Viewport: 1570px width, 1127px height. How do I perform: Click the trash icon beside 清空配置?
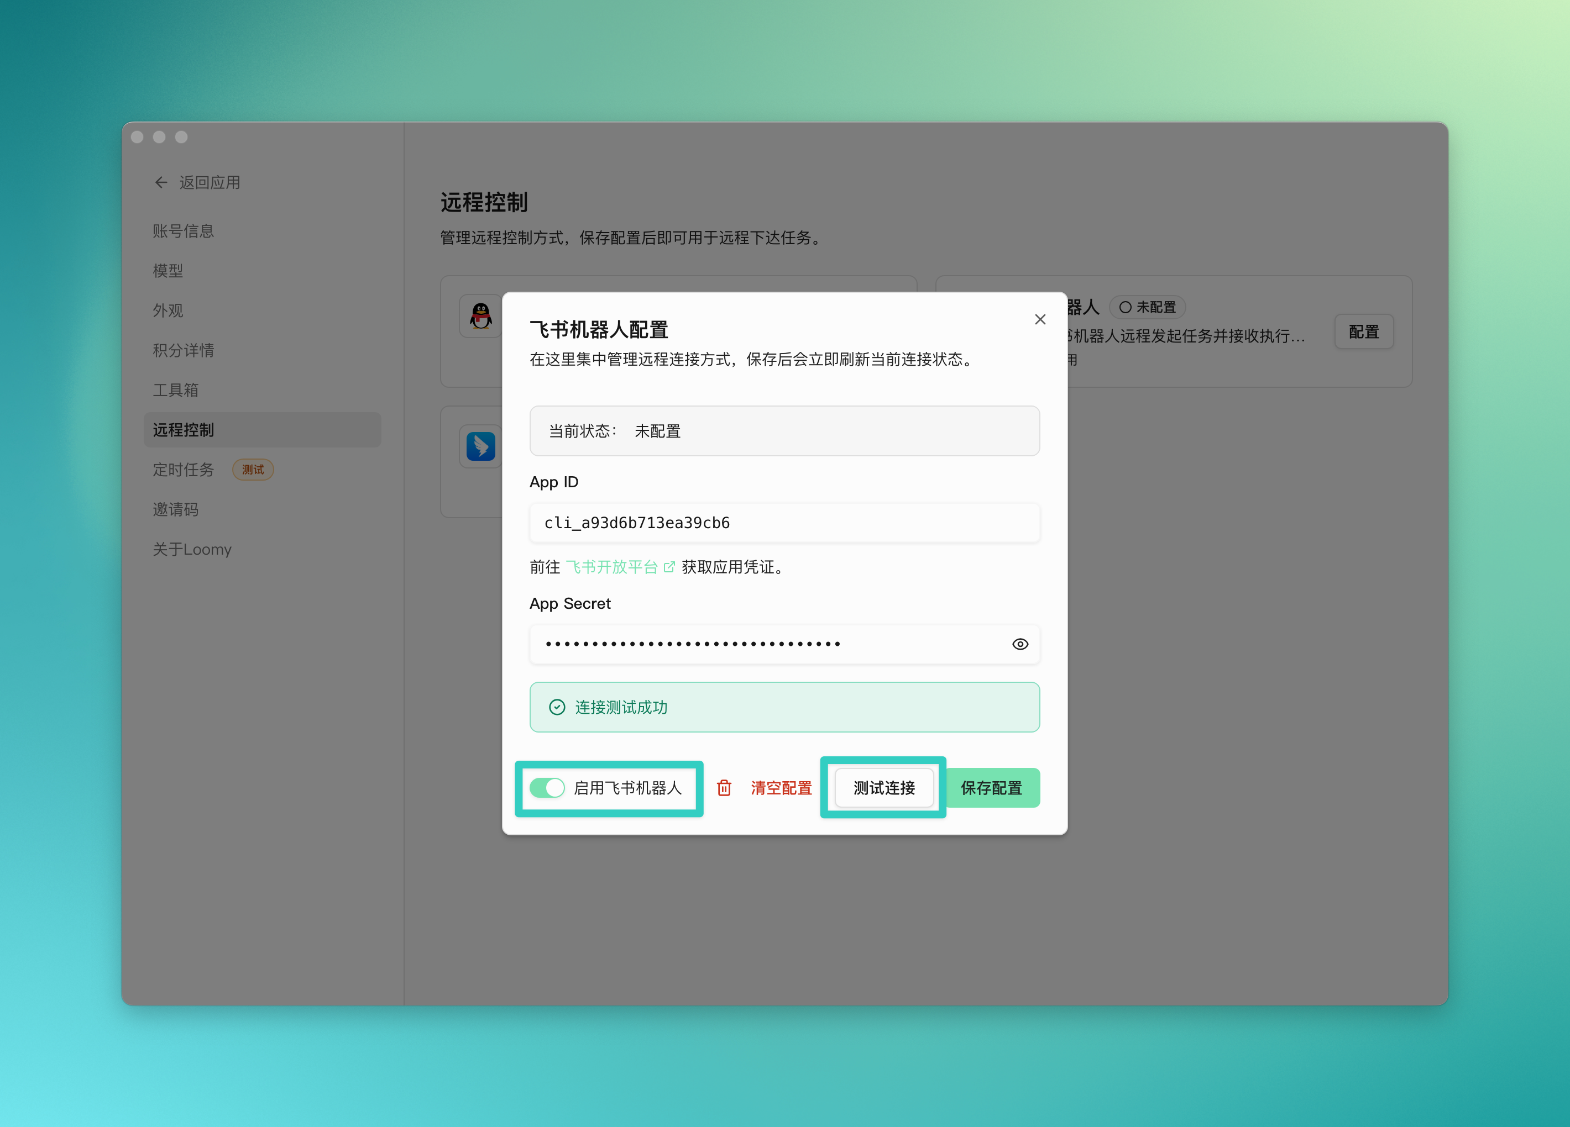(x=724, y=788)
